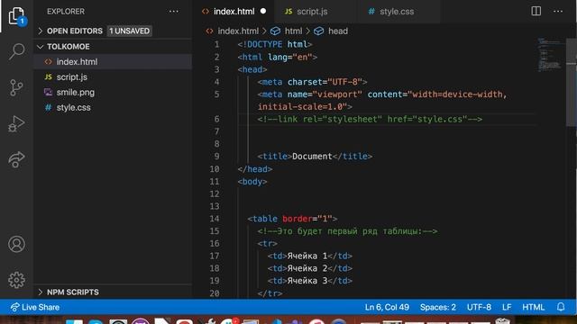
Task: Click the <body> tag on line 11
Action: (x=252, y=182)
